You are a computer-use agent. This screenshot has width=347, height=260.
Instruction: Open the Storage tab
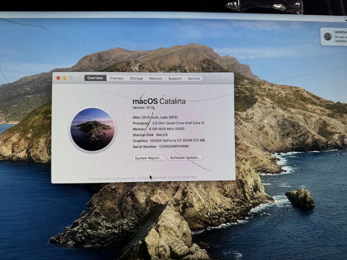[x=136, y=78]
